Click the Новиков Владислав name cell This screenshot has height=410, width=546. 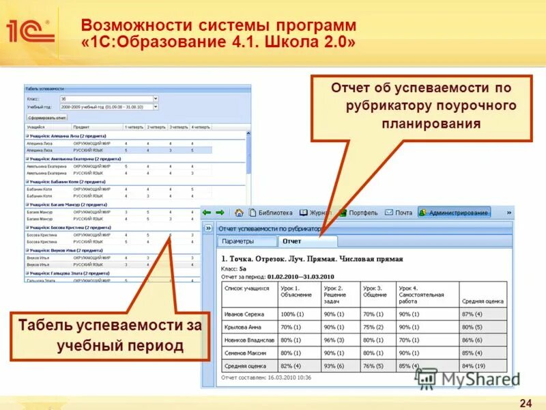[x=250, y=340]
